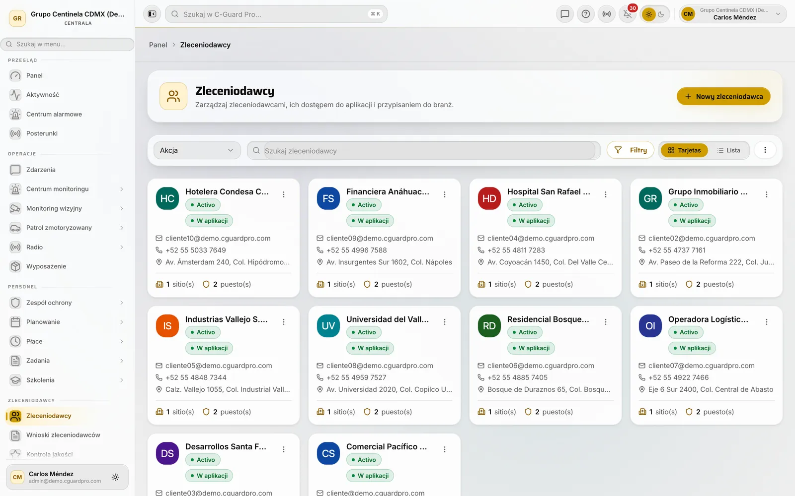Open options menu for Universidad del Valle card
This screenshot has width=795, height=496.
point(445,322)
